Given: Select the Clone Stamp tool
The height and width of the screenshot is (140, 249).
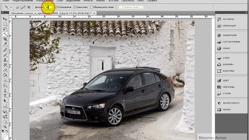Looking at the screenshot, I should (5, 60).
